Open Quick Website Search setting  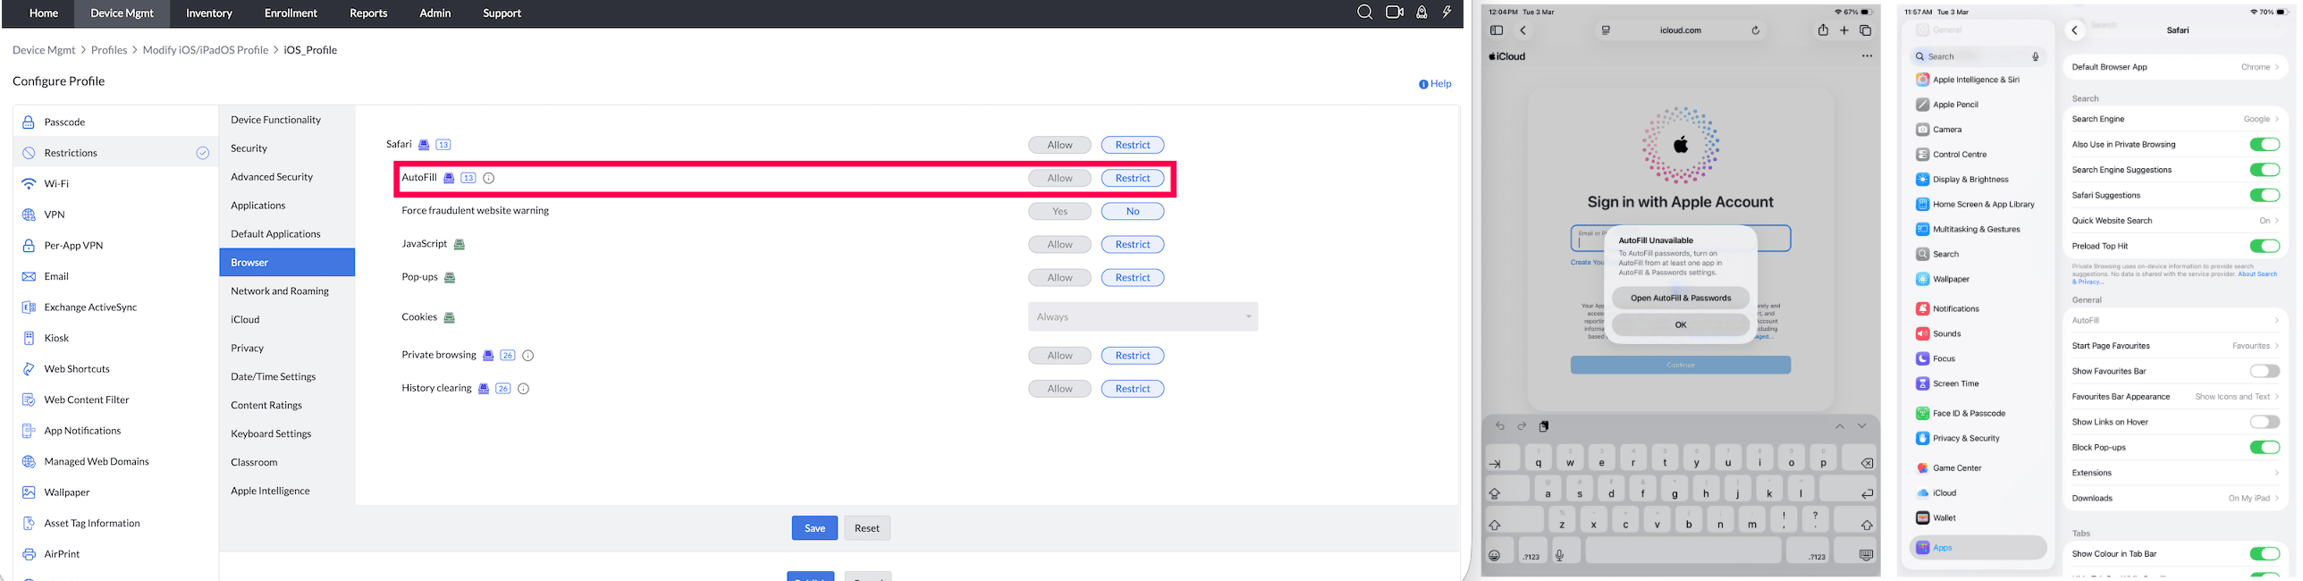pos(2175,221)
